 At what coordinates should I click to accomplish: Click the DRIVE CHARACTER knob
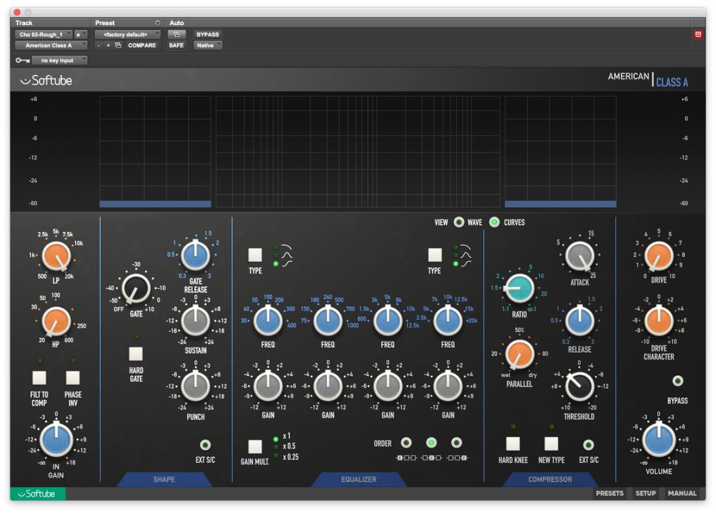point(658,320)
